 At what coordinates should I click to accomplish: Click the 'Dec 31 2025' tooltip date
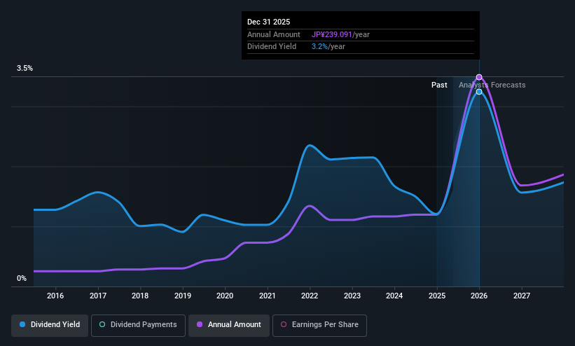point(268,22)
